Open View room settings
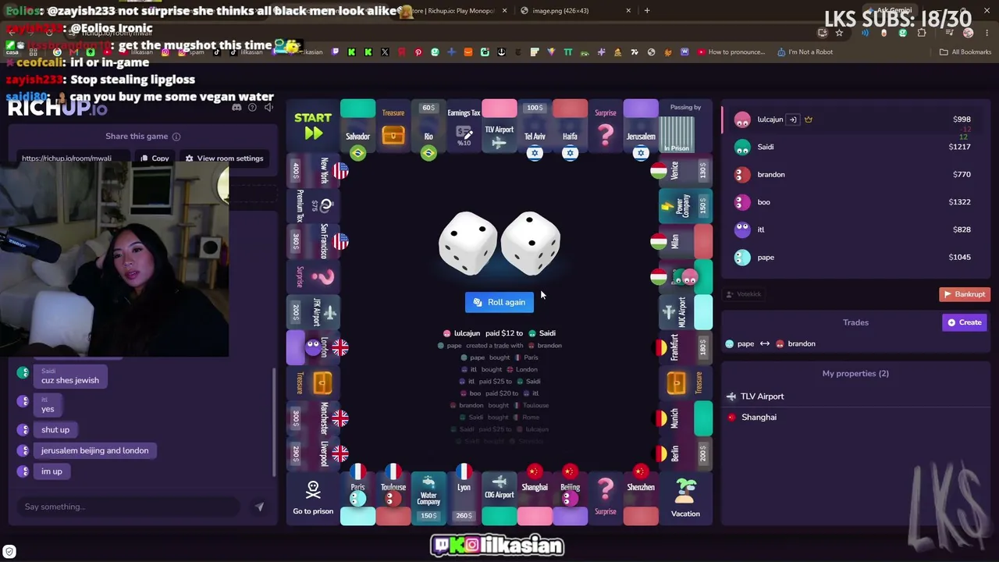Image resolution: width=999 pixels, height=562 pixels. pyautogui.click(x=224, y=158)
